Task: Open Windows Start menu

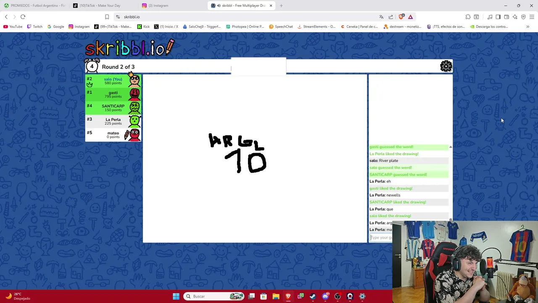Action: tap(176, 296)
